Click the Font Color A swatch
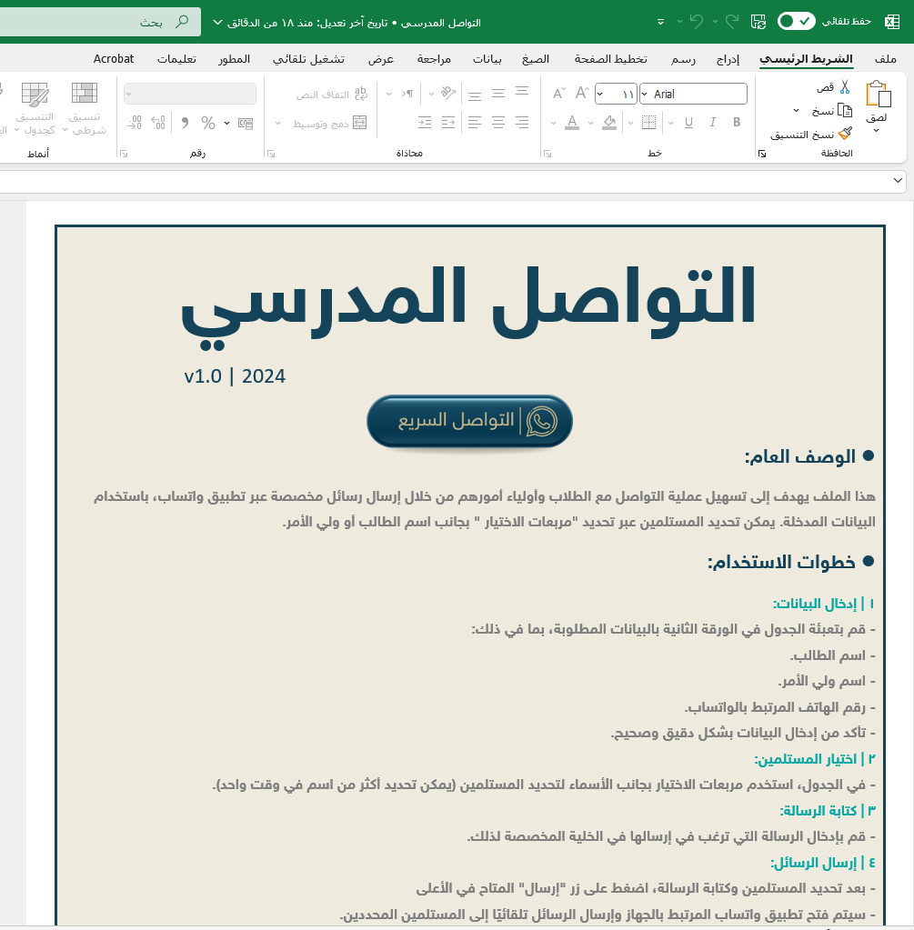The width and height of the screenshot is (914, 930). [x=571, y=122]
